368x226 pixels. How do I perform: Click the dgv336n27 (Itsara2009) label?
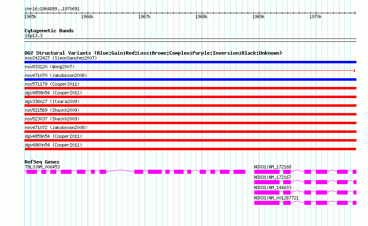52,101
